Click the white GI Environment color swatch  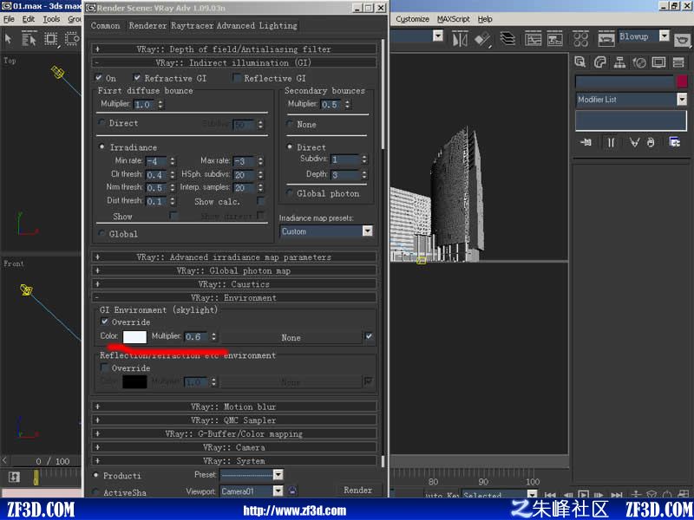point(134,337)
